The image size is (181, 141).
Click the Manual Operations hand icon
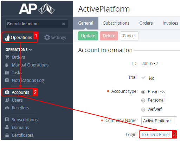7,65
